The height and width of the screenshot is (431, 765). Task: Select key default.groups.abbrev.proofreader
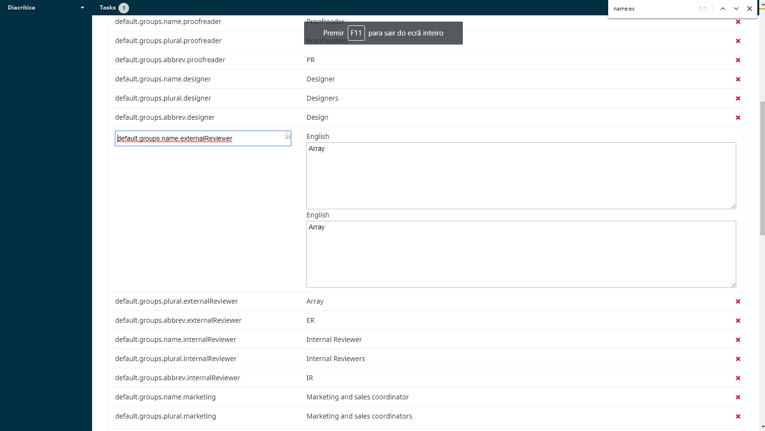[x=170, y=60]
